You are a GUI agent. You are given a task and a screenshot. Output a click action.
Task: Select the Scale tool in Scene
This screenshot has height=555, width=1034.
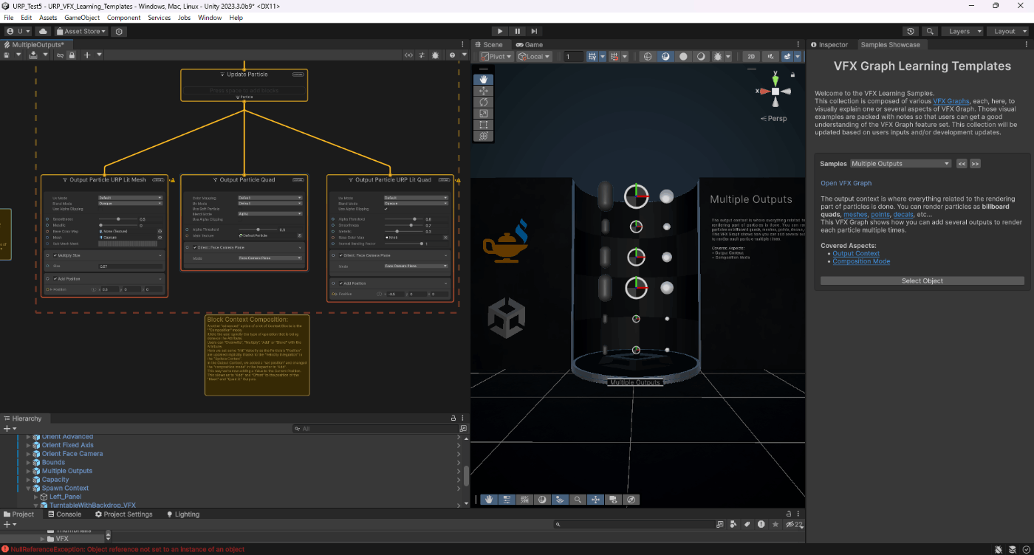tap(484, 114)
